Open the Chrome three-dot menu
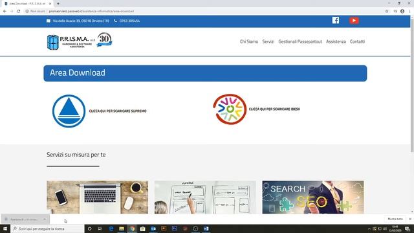This screenshot has height=233, width=414. 409,12
